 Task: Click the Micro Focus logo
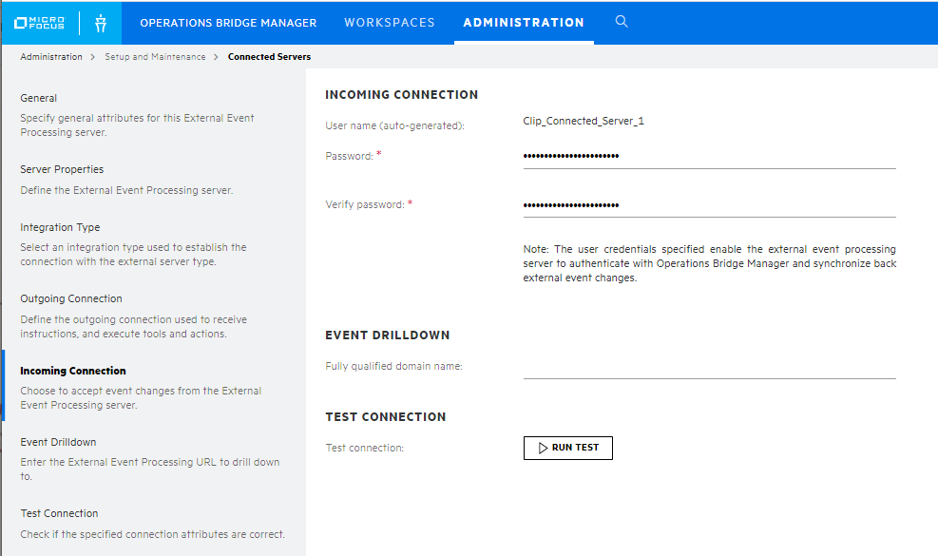(x=40, y=23)
